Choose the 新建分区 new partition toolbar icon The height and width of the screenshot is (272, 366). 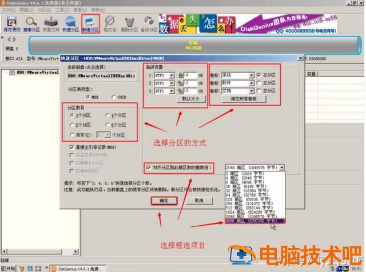click(90, 24)
